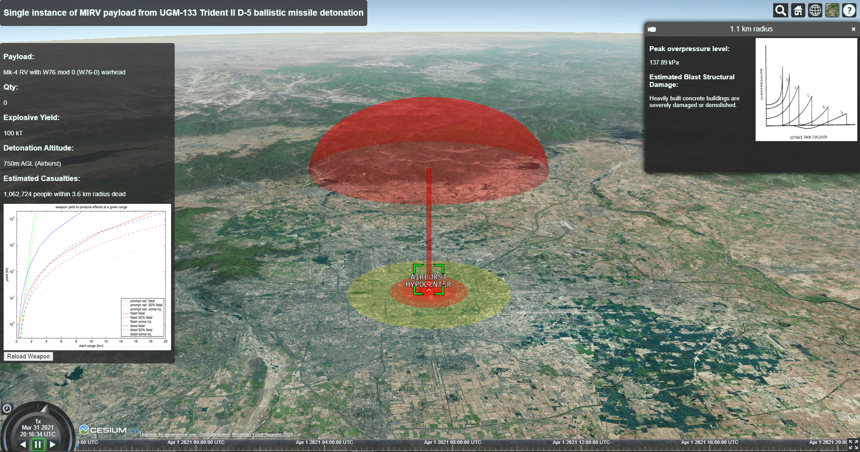Open navigation help question mark
The height and width of the screenshot is (452, 860).
849,10
